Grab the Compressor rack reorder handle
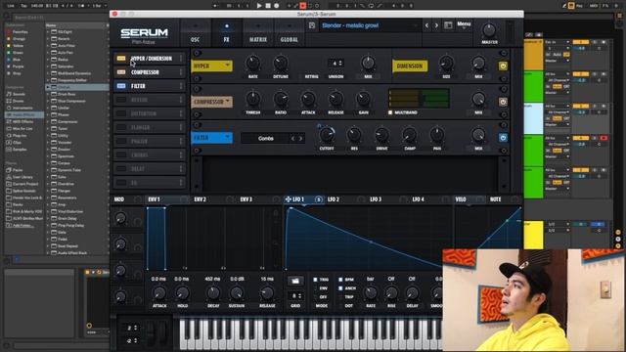Viewport: 626px width, 352px height. (x=181, y=72)
